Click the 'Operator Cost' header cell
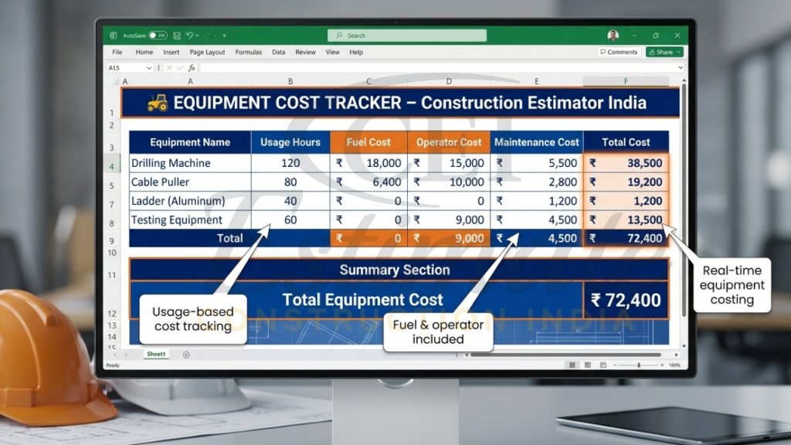791x445 pixels. click(x=449, y=142)
